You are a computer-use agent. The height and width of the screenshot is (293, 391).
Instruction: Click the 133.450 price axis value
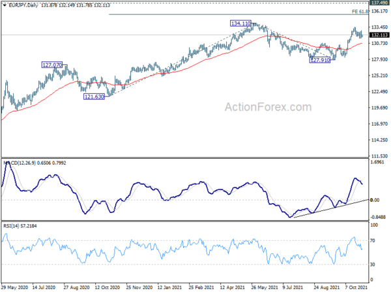tap(379, 27)
